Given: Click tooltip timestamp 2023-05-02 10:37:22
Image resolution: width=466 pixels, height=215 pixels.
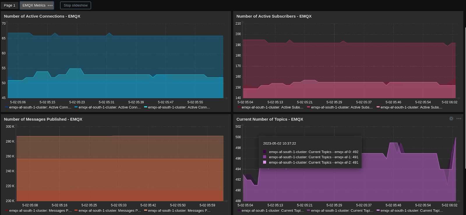Looking at the screenshot, I should point(280,144).
